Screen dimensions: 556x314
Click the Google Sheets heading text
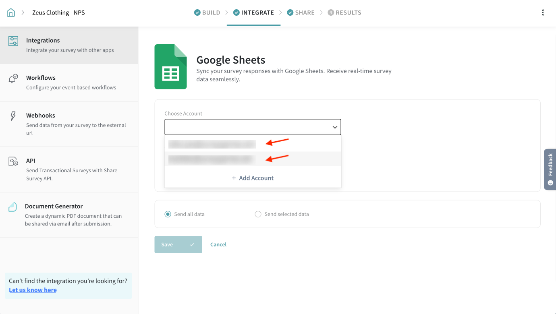[231, 60]
